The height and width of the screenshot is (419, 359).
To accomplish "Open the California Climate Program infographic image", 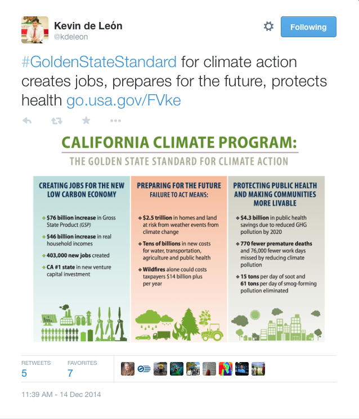I will tap(179, 239).
